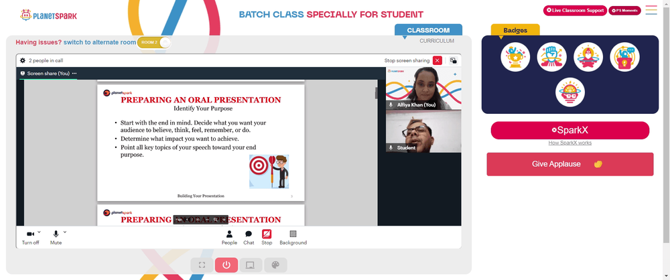Open the Badges tab

[515, 30]
